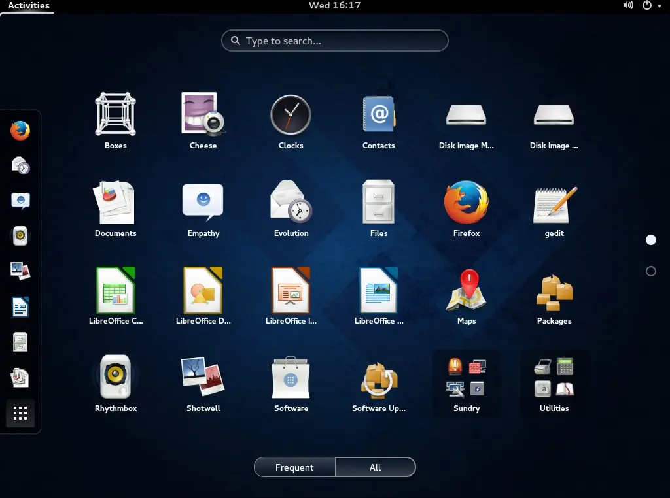This screenshot has height=498, width=670.
Task: Open the Sundry app folder
Action: click(466, 384)
